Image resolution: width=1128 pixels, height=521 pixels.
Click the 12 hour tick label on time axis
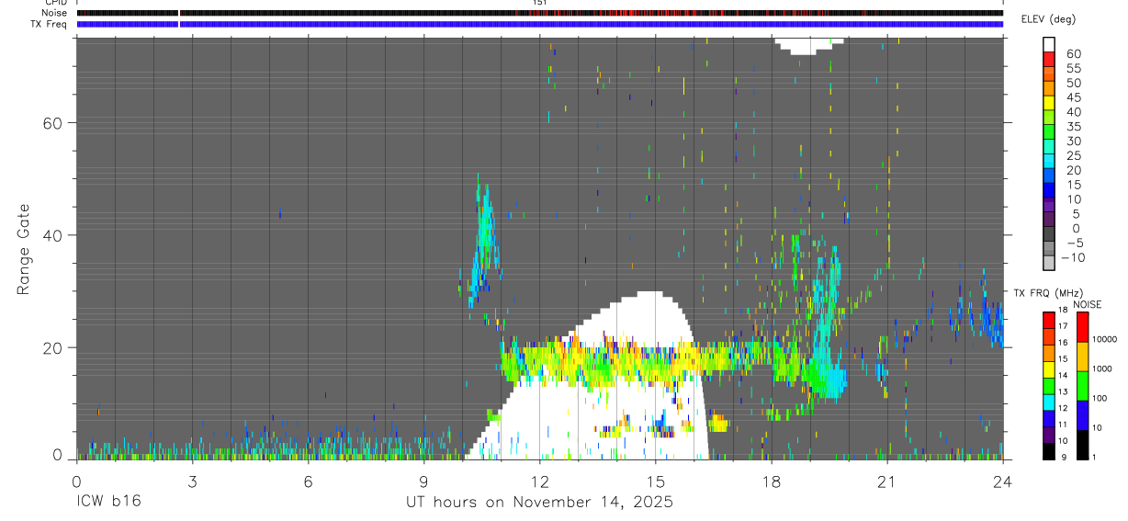coord(539,482)
